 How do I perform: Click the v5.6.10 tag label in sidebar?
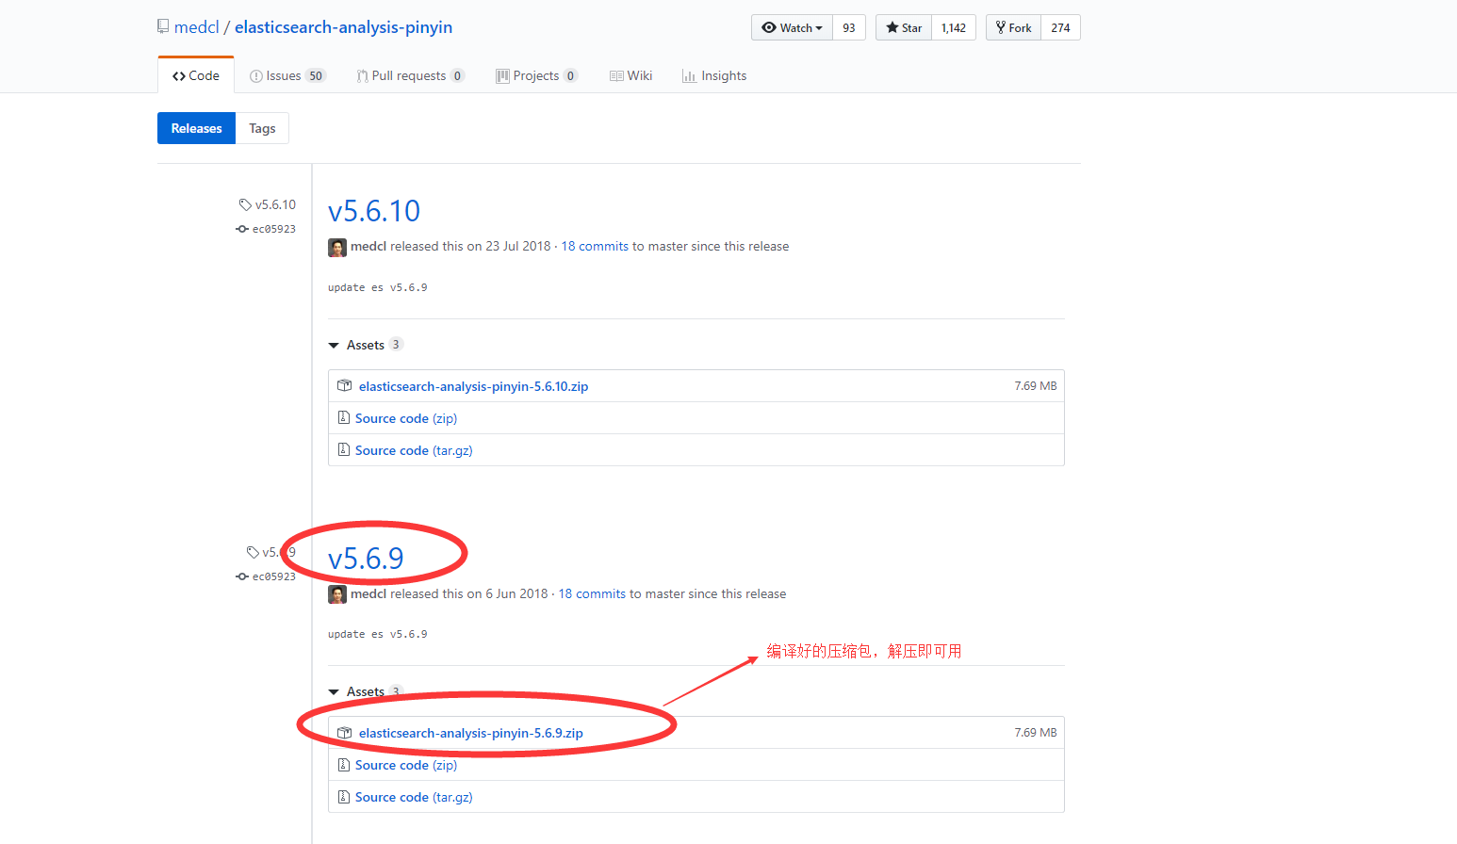(x=275, y=204)
